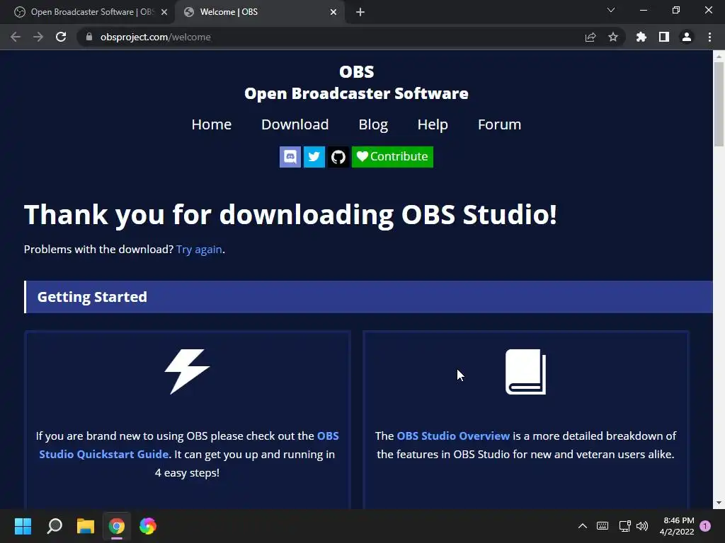Screen dimensions: 725x543
Task: Open the OBS Studio Quickstart Guide link
Action: point(188,445)
